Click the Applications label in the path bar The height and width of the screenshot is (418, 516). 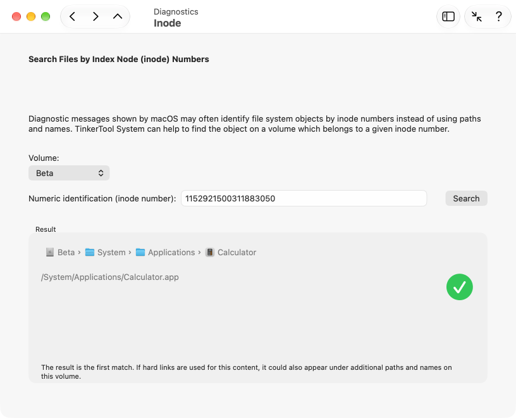tap(171, 252)
